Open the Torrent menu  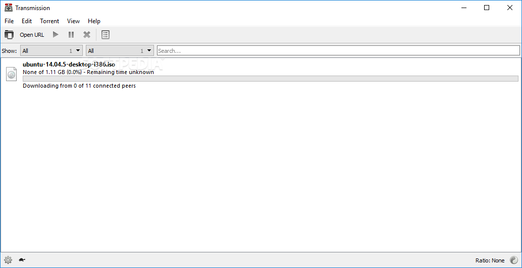pyautogui.click(x=49, y=21)
